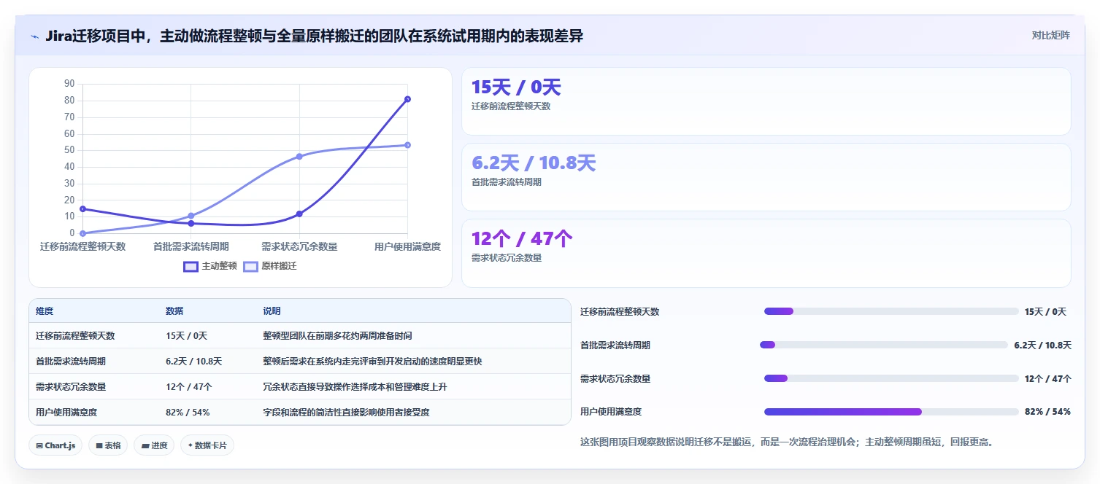Click the lightning icon before the Jira title

point(34,36)
